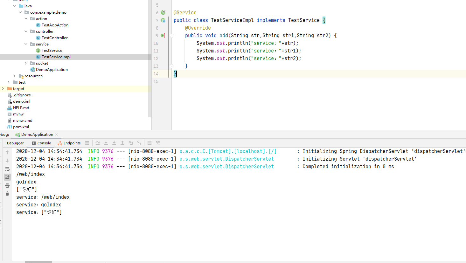Switch to the Debugger tab
Viewport: 466px width, 263px height.
point(15,143)
